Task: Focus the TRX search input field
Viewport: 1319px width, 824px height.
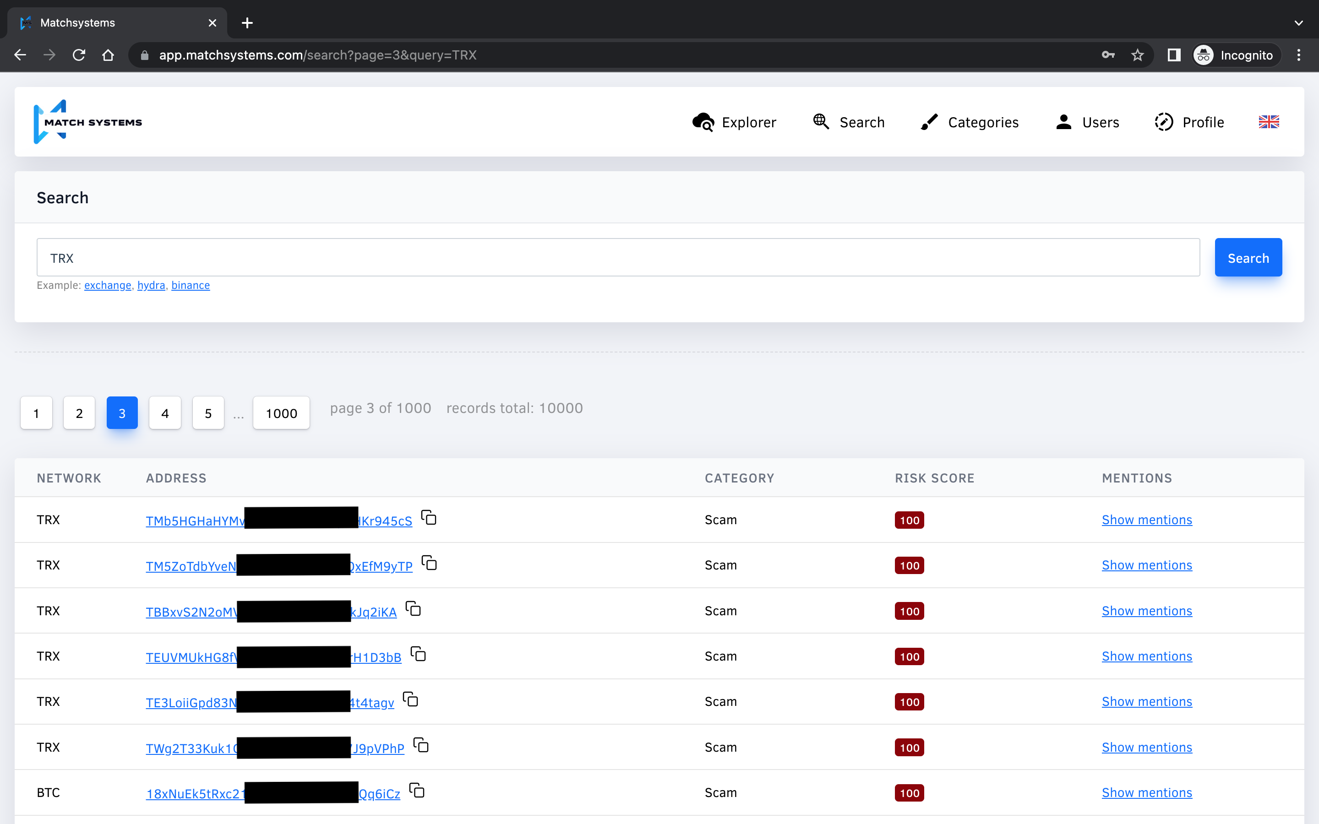Action: [x=617, y=258]
